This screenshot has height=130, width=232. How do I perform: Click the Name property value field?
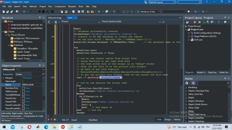coord(32,85)
